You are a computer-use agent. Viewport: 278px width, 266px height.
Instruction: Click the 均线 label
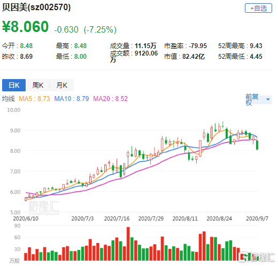8,98
